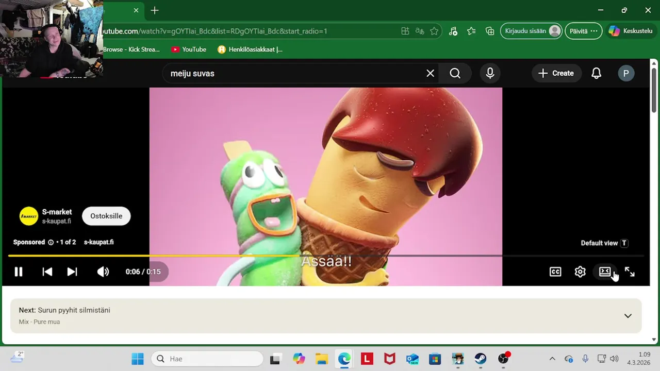660x371 pixels.
Task: Click the Päivitä update button
Action: click(583, 31)
